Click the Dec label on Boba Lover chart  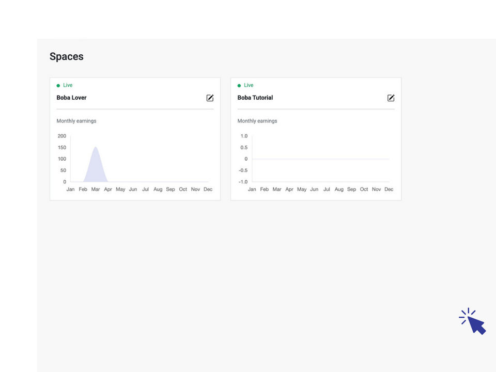tap(208, 190)
